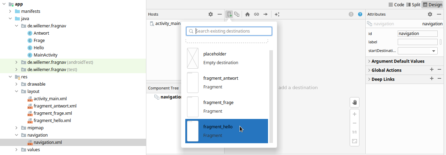Open the blue help question mark icon
Screen dimensions: 446x155
360,14
